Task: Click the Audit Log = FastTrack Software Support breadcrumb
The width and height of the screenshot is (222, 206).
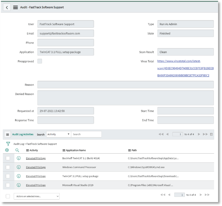Action: tap(35, 144)
